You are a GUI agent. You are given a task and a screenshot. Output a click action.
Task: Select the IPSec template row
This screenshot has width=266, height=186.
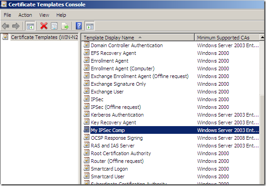pyautogui.click(x=97, y=99)
